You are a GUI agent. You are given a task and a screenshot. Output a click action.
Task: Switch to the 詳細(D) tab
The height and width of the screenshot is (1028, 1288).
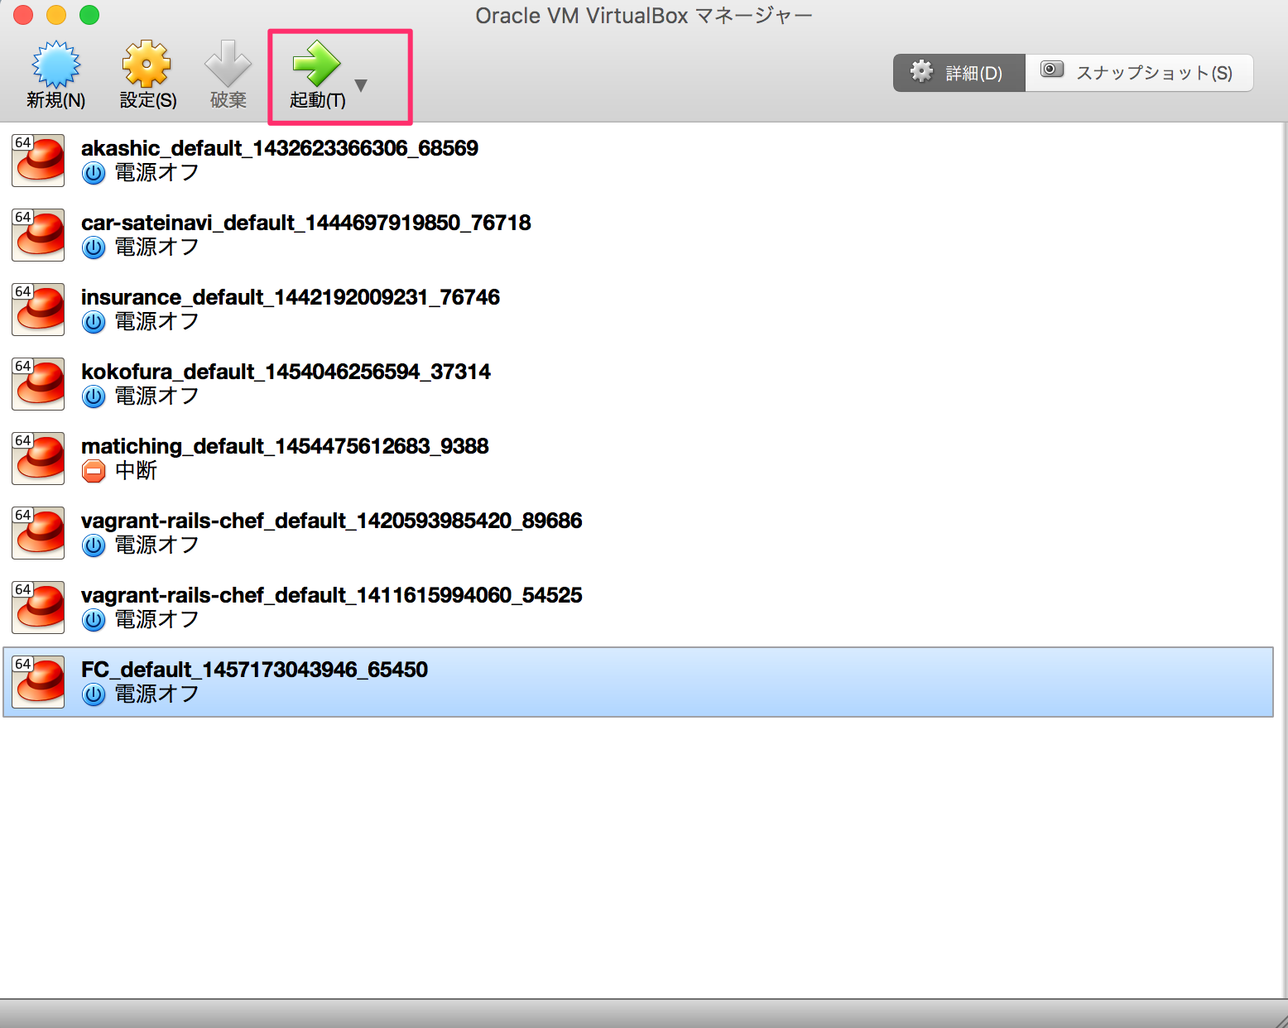point(958,72)
